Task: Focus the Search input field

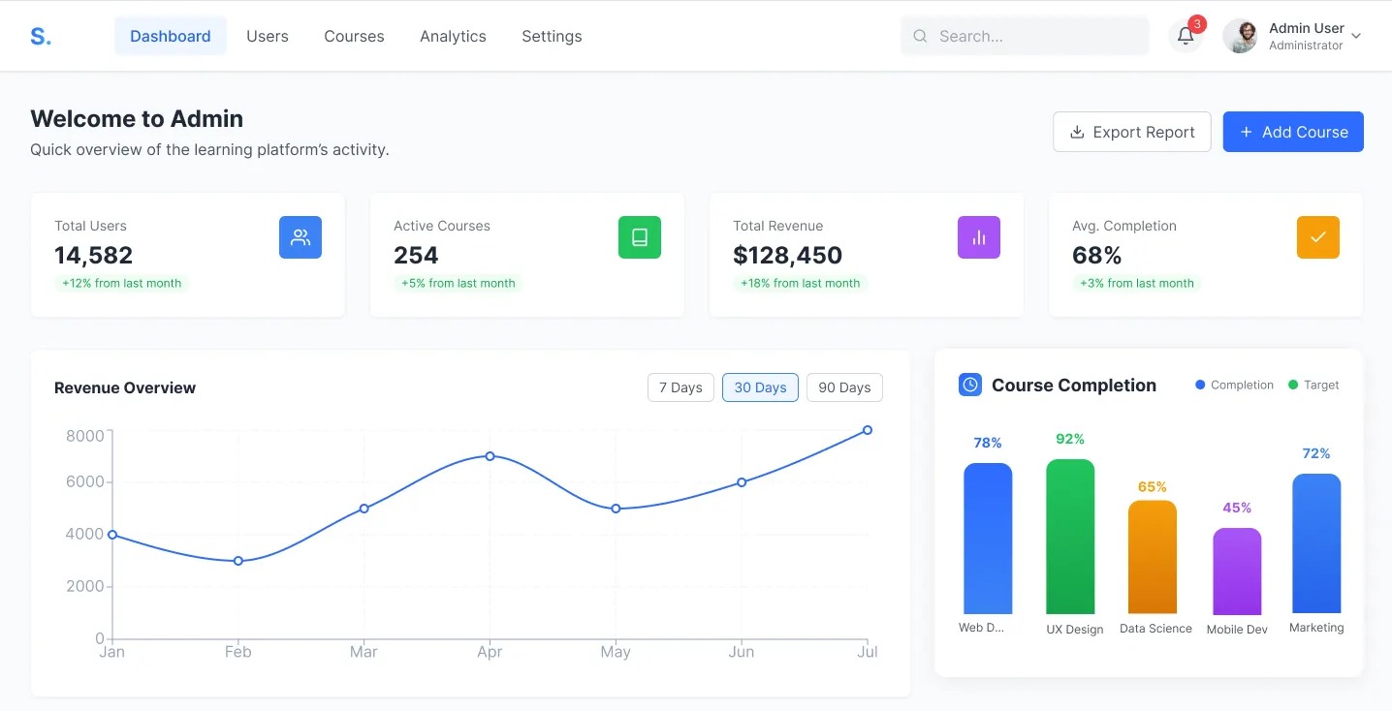Action: [x=1025, y=36]
